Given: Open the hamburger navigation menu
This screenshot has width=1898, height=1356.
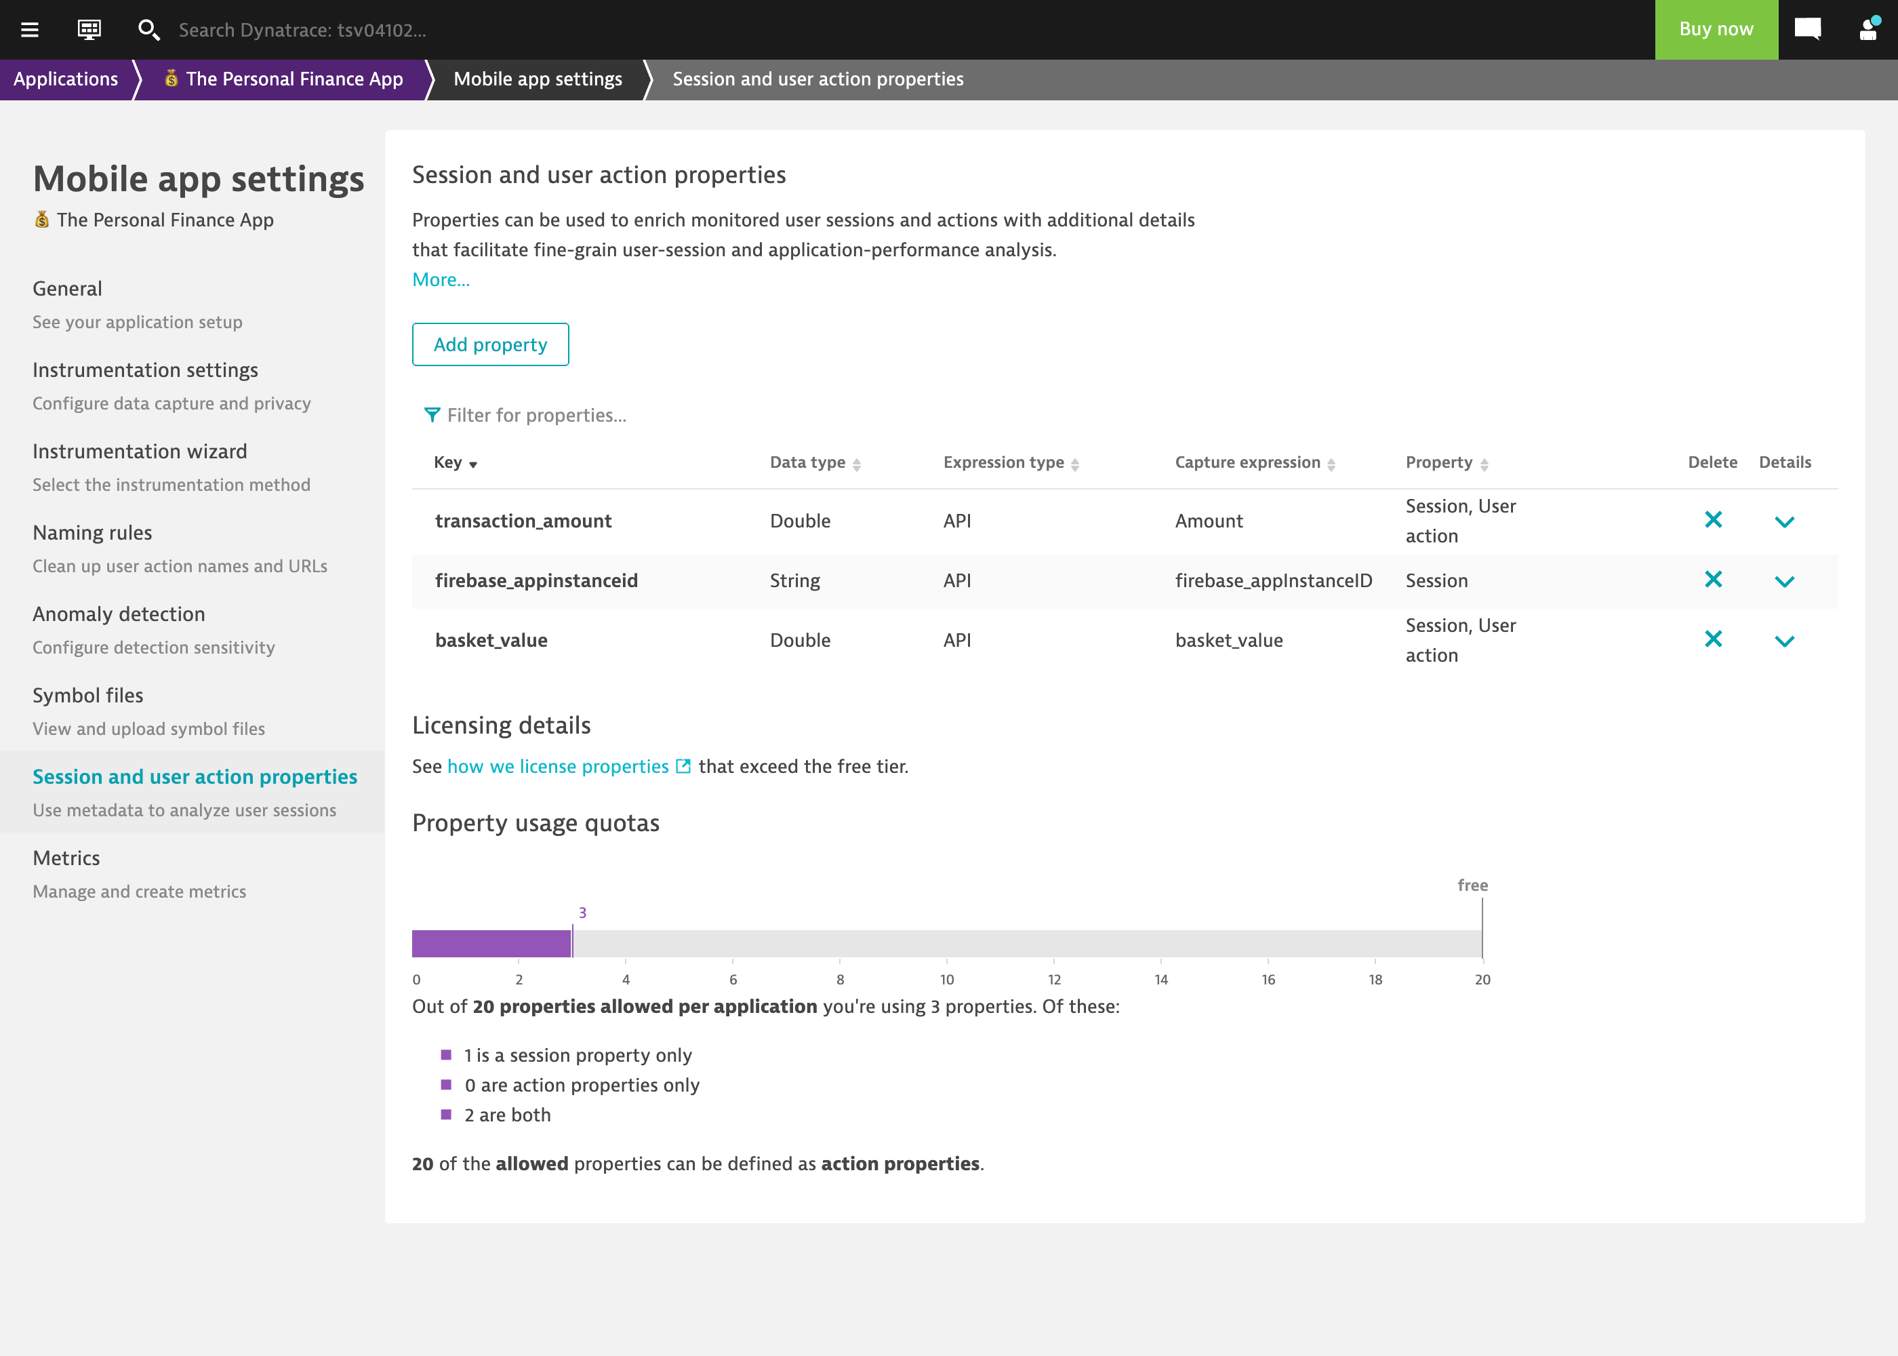Looking at the screenshot, I should pos(30,30).
